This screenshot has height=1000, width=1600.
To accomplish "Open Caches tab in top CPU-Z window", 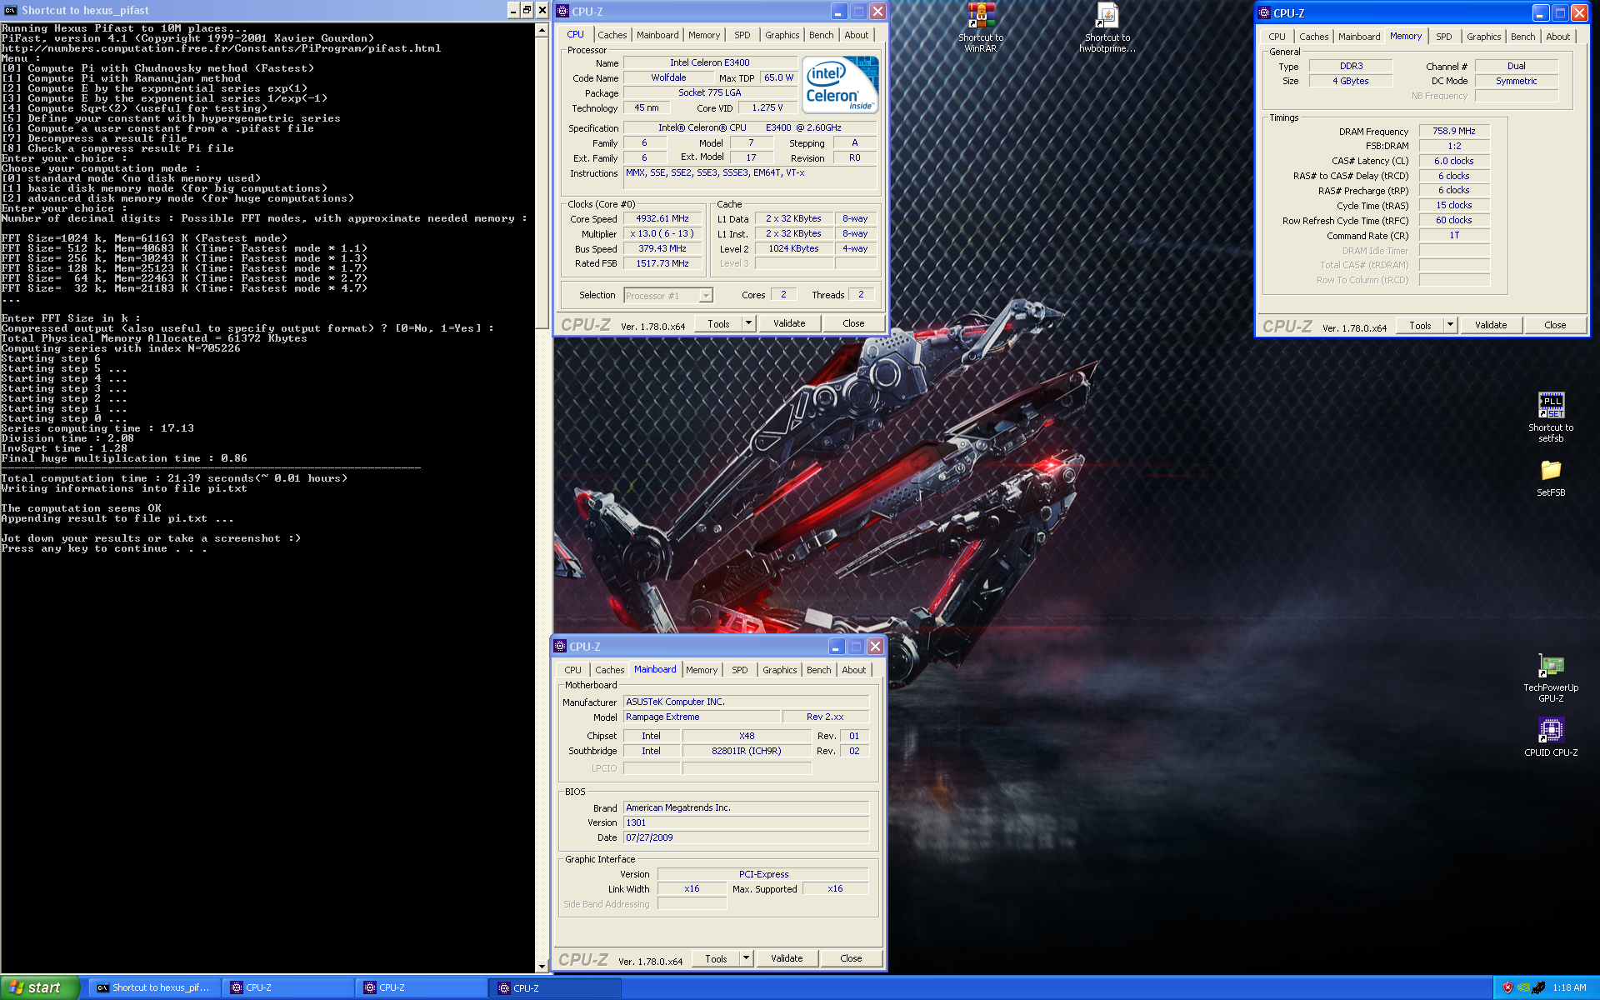I will point(612,35).
